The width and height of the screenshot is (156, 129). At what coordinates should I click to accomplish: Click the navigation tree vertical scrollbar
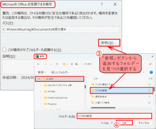85,87
